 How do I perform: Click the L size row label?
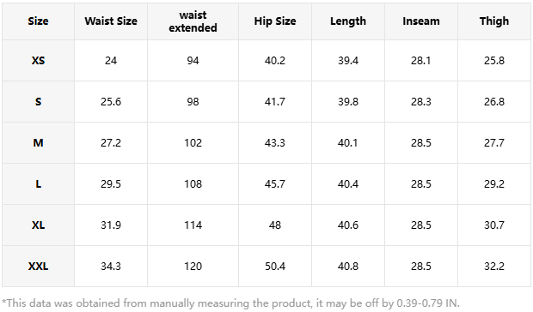[38, 184]
